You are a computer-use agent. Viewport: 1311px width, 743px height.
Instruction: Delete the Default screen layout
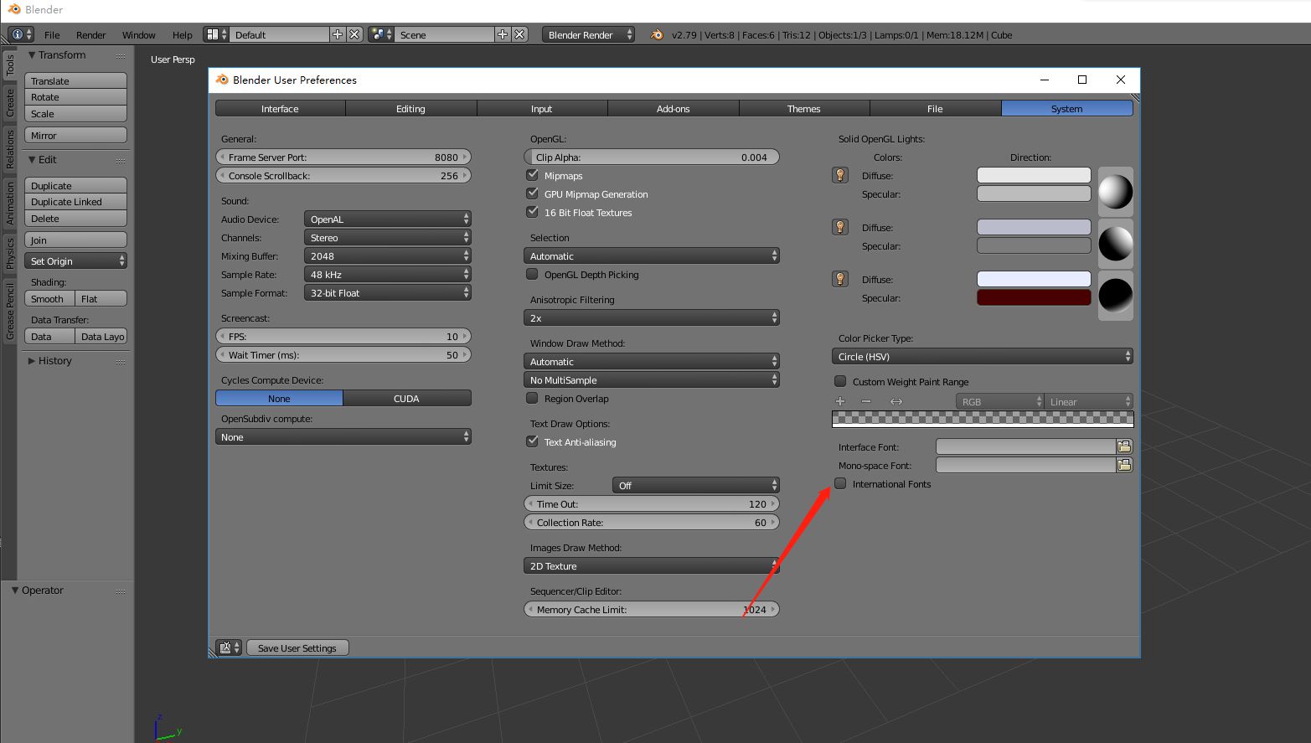pos(354,34)
